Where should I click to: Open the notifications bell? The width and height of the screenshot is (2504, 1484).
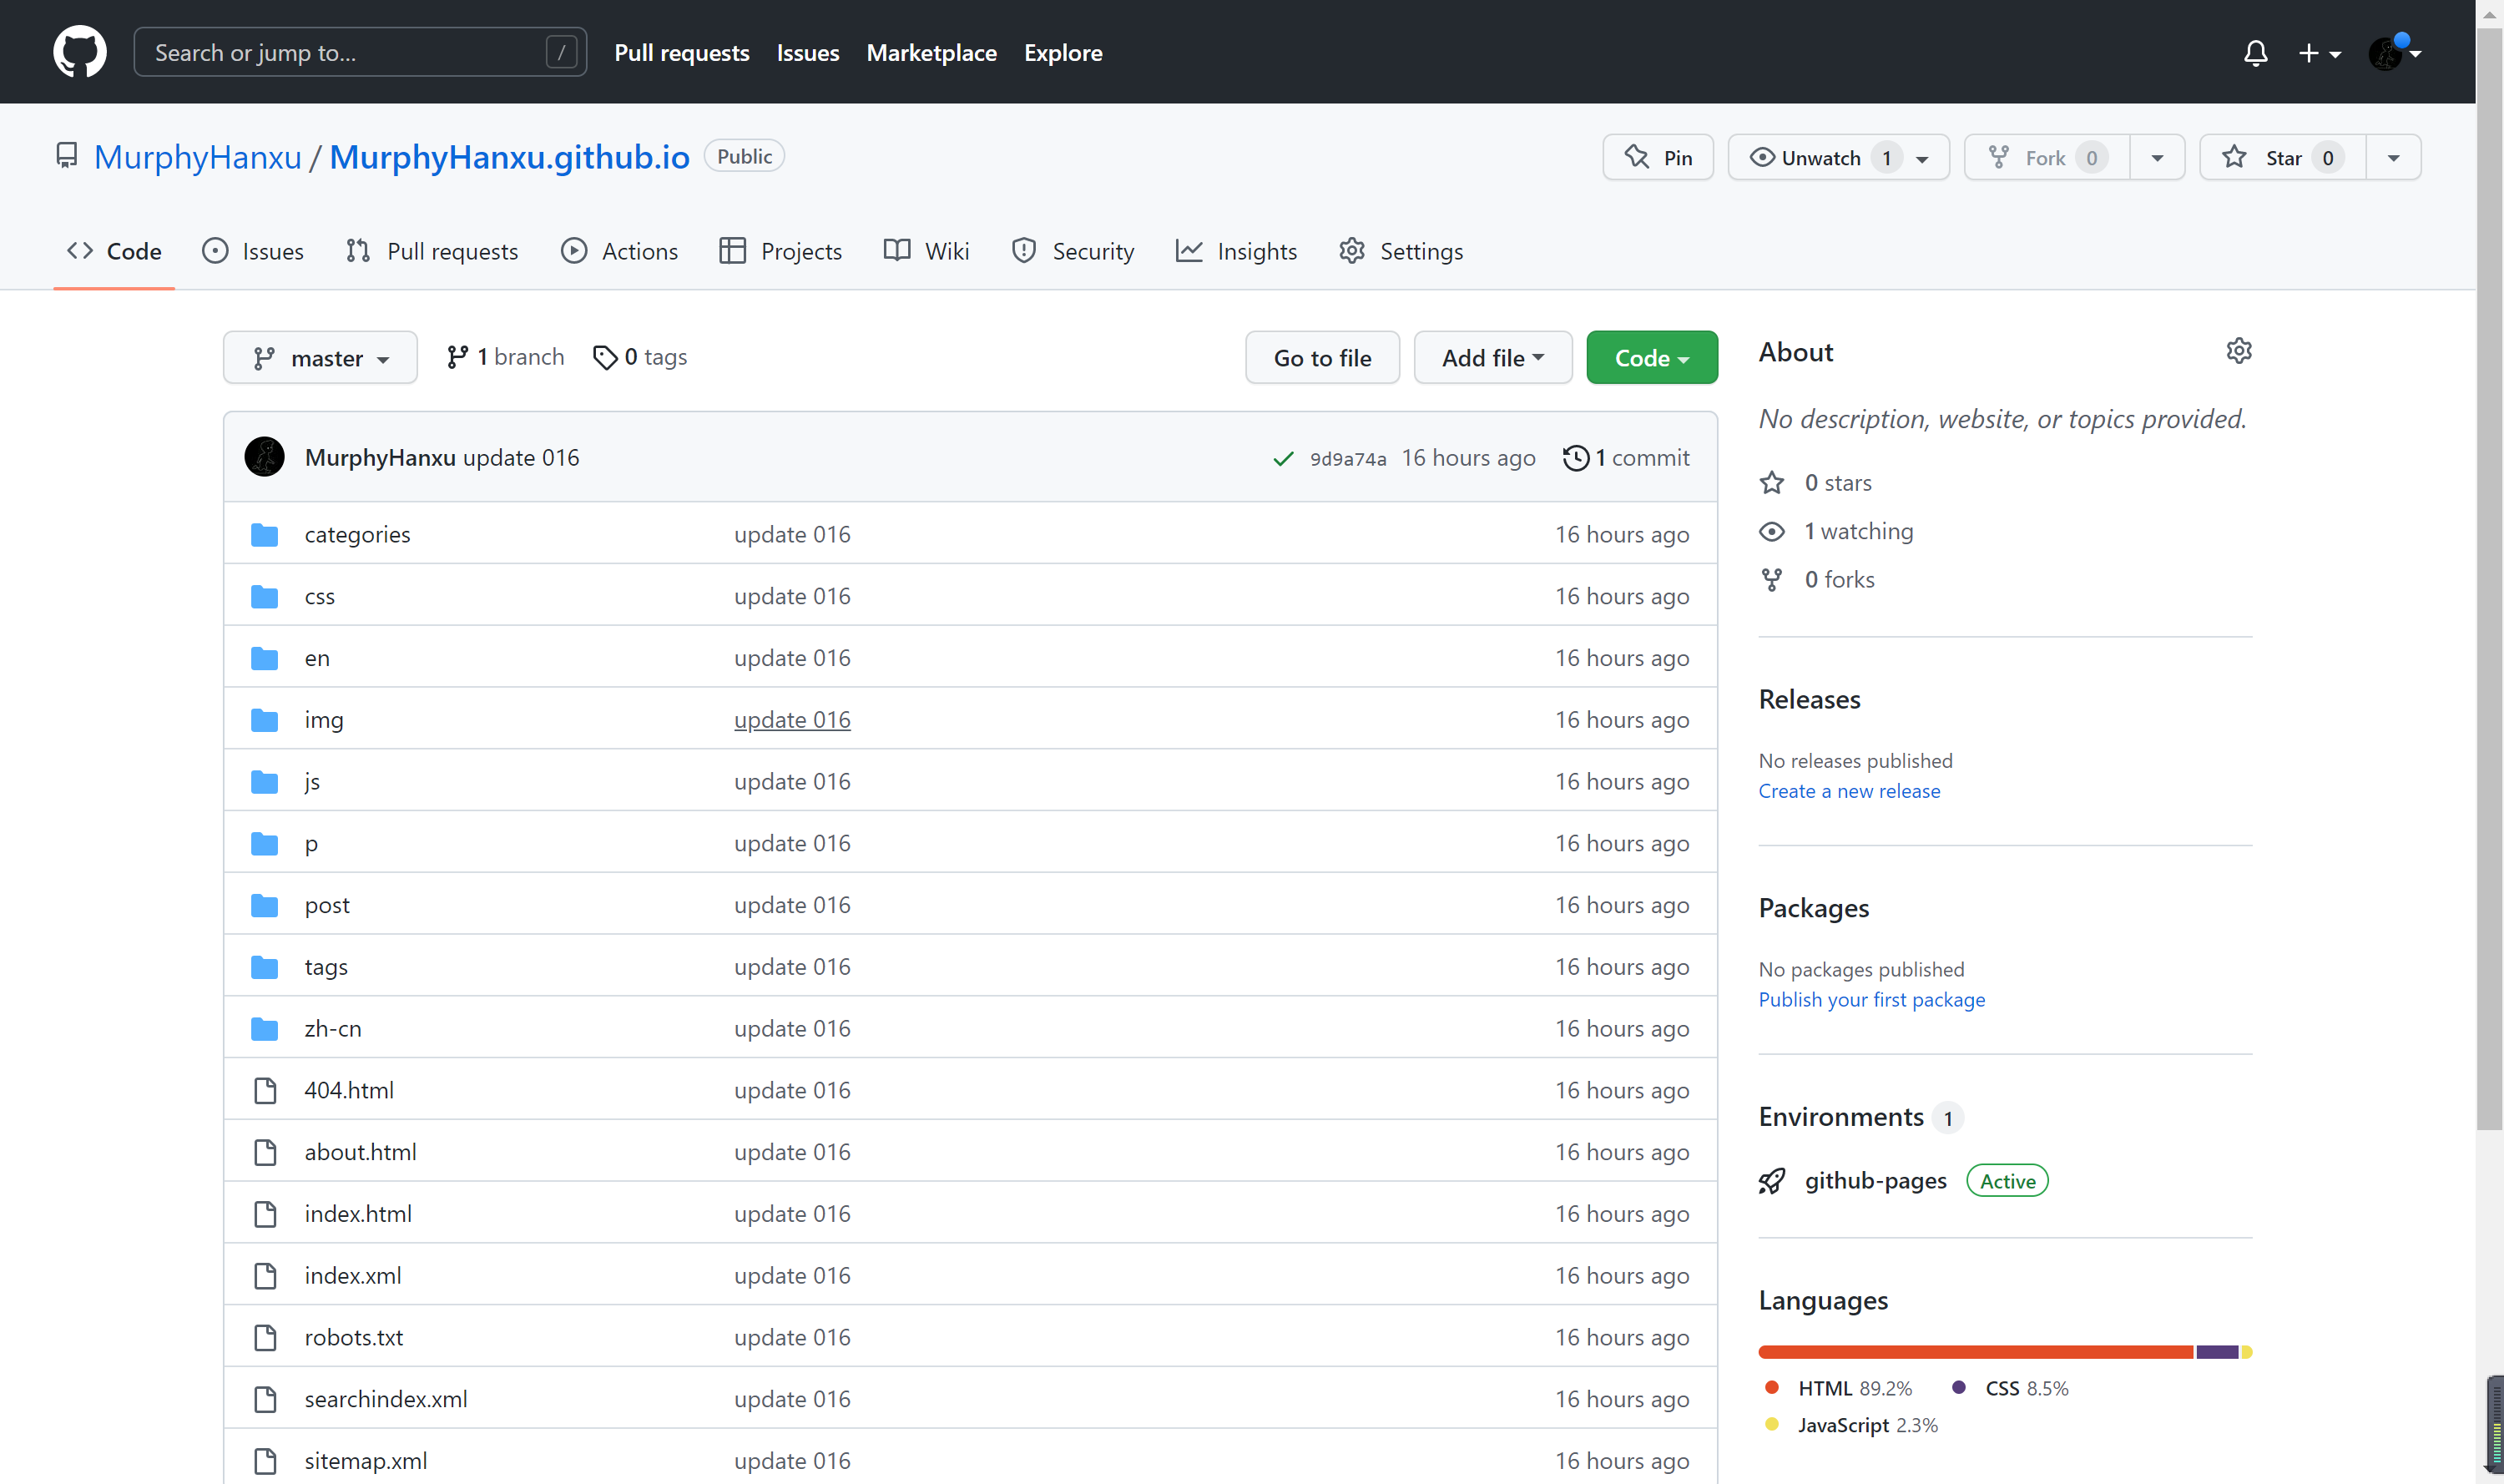point(2255,53)
